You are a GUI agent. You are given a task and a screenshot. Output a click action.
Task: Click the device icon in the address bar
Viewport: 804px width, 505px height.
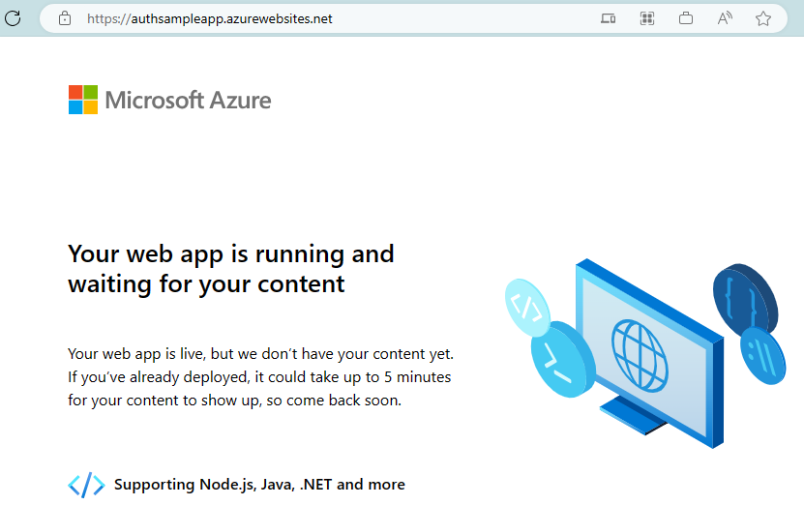click(609, 18)
